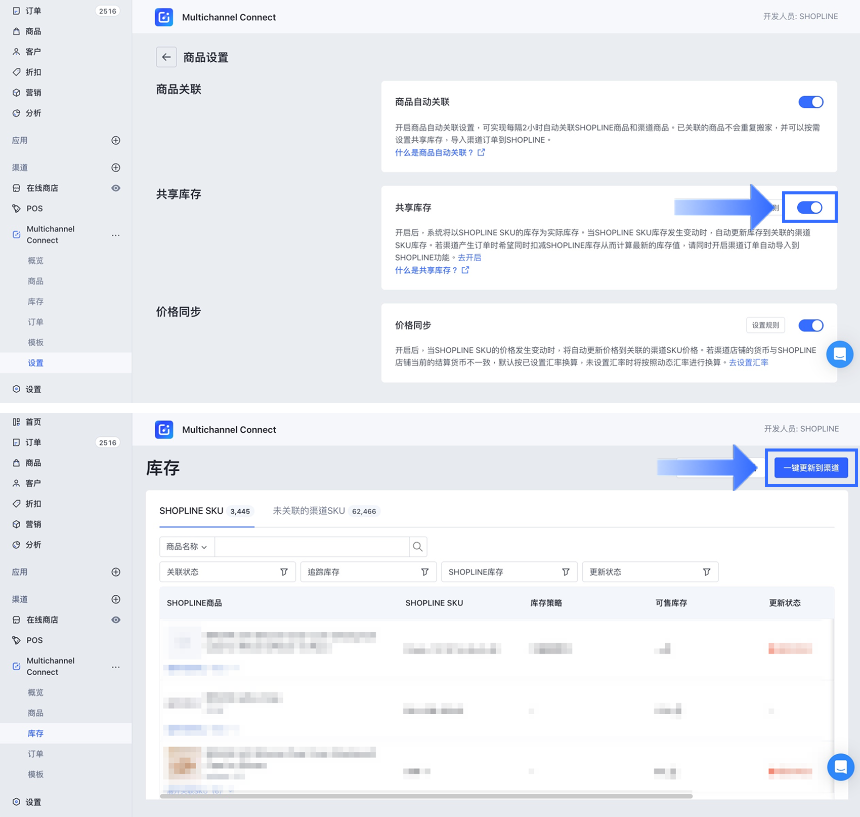Click the Multichannel Connect logo above 商品设置
The height and width of the screenshot is (817, 860).
click(164, 17)
